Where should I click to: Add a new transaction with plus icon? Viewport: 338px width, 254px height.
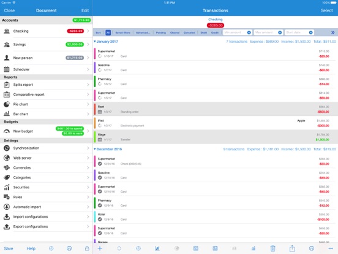[x=100, y=248]
